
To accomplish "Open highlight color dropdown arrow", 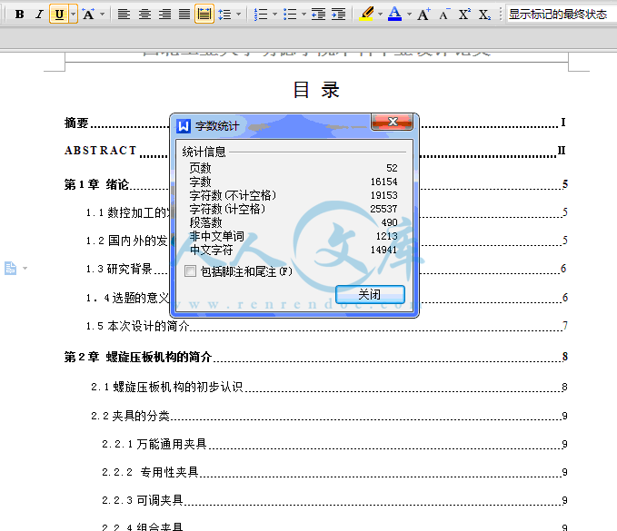I will coord(380,15).
